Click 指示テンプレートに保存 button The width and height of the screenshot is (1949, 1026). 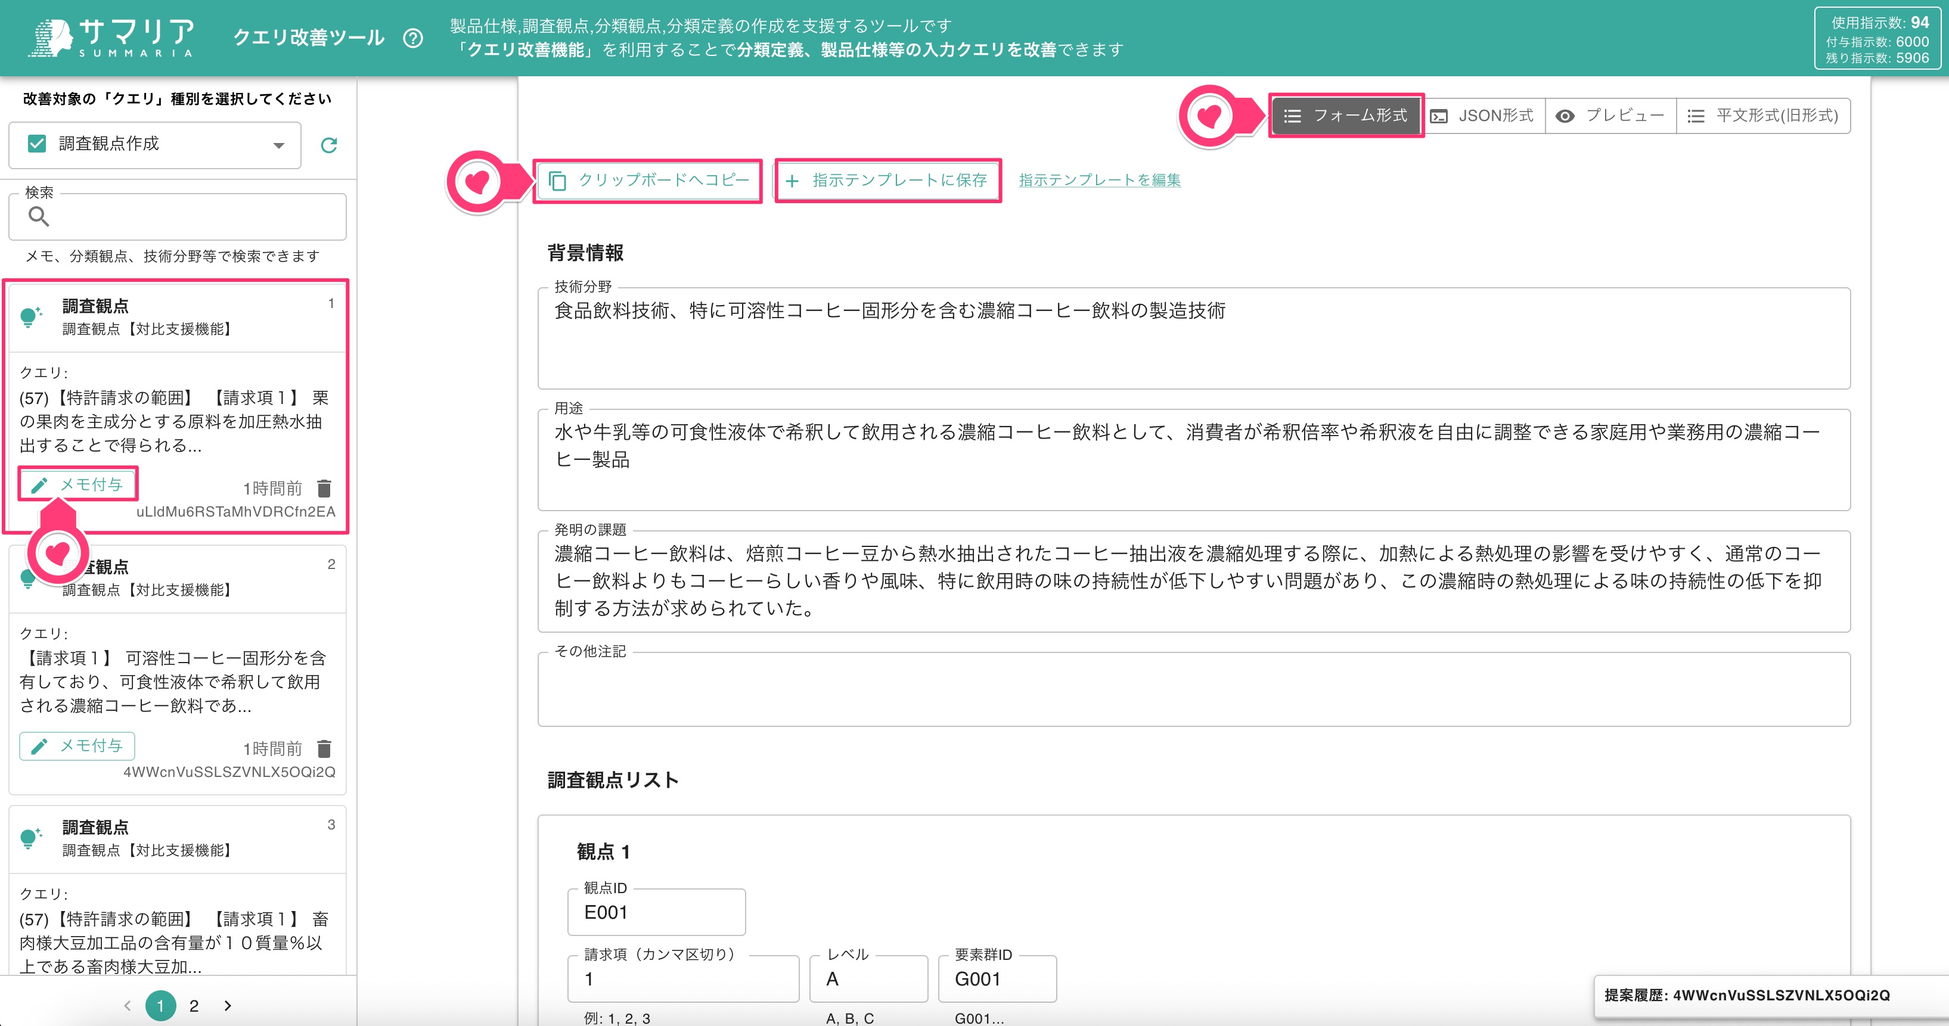[x=887, y=181]
